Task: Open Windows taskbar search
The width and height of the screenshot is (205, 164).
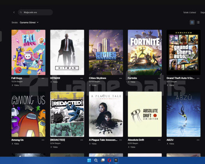Action: point(96,160)
